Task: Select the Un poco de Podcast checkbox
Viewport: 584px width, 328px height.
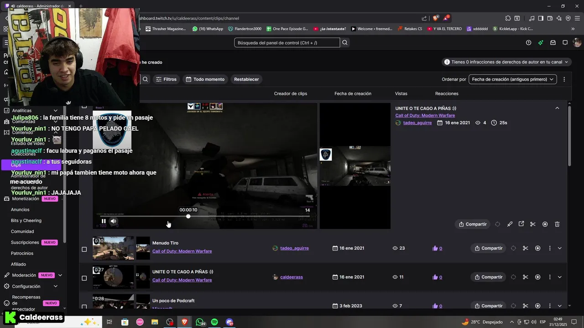Action: click(84, 307)
